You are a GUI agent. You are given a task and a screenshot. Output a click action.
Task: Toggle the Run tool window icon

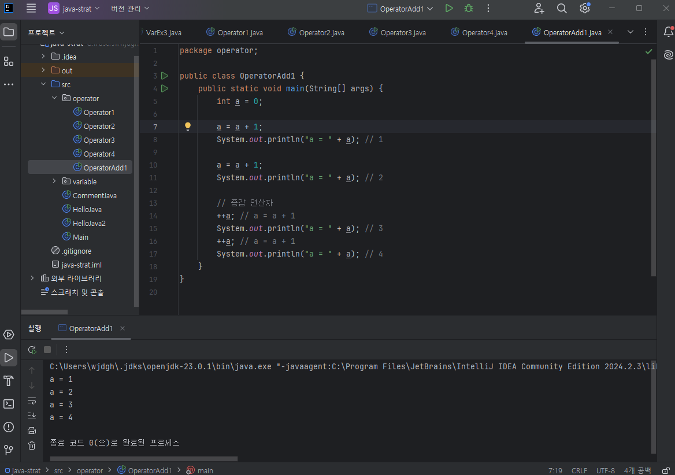coord(9,358)
